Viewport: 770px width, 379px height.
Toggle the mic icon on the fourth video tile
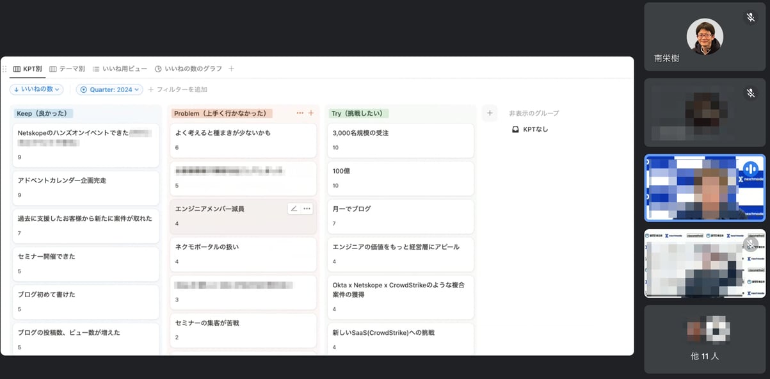(x=750, y=243)
